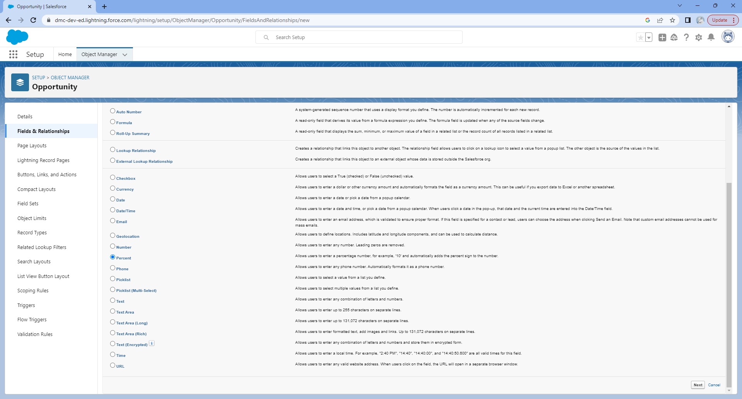Open the user profile avatar
Screen dimensions: 742x399
728,37
